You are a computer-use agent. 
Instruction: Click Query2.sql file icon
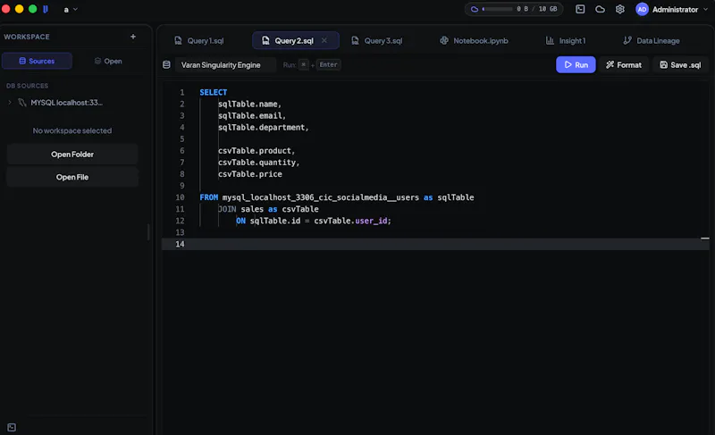[x=265, y=40]
